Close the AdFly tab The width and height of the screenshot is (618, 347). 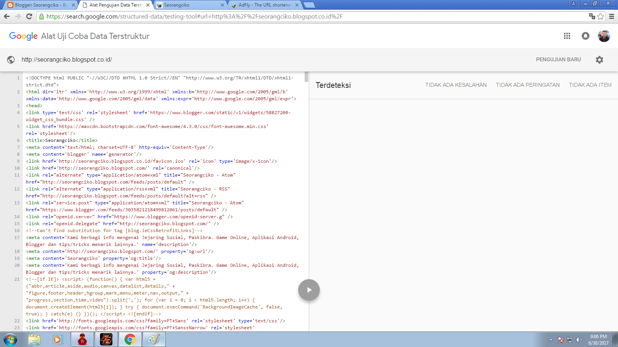coord(297,5)
